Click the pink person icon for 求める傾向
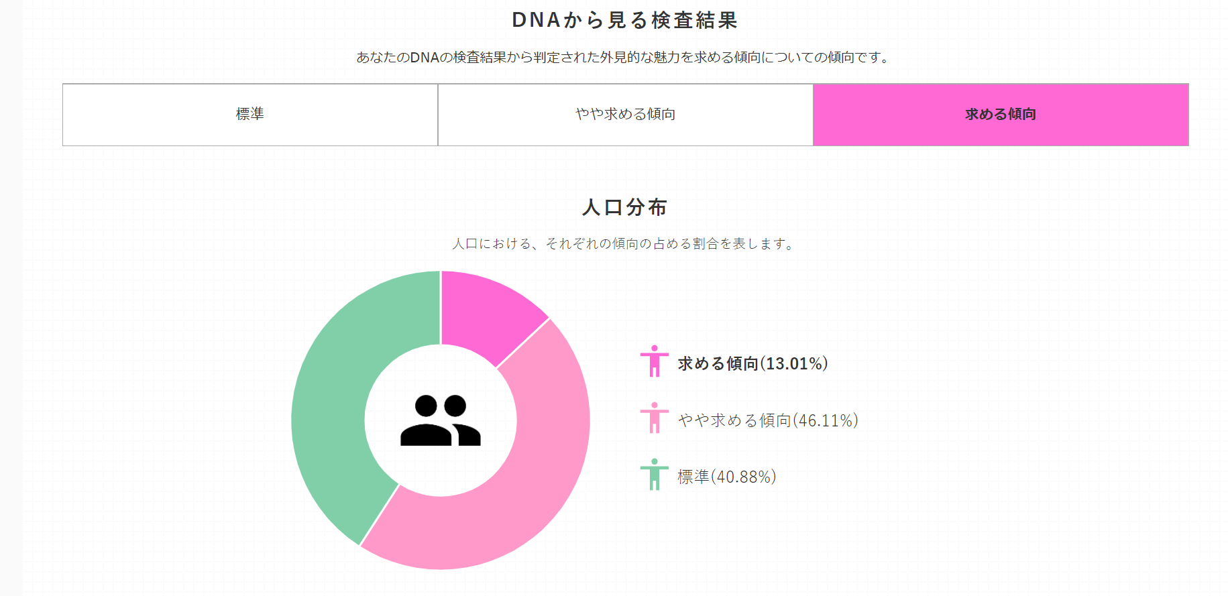The width and height of the screenshot is (1228, 596). pos(654,361)
